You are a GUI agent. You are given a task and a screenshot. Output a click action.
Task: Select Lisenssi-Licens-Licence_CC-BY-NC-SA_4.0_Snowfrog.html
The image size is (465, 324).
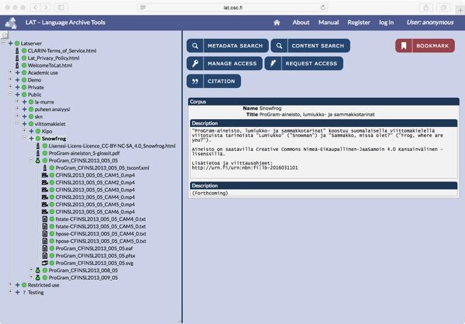[112, 146]
